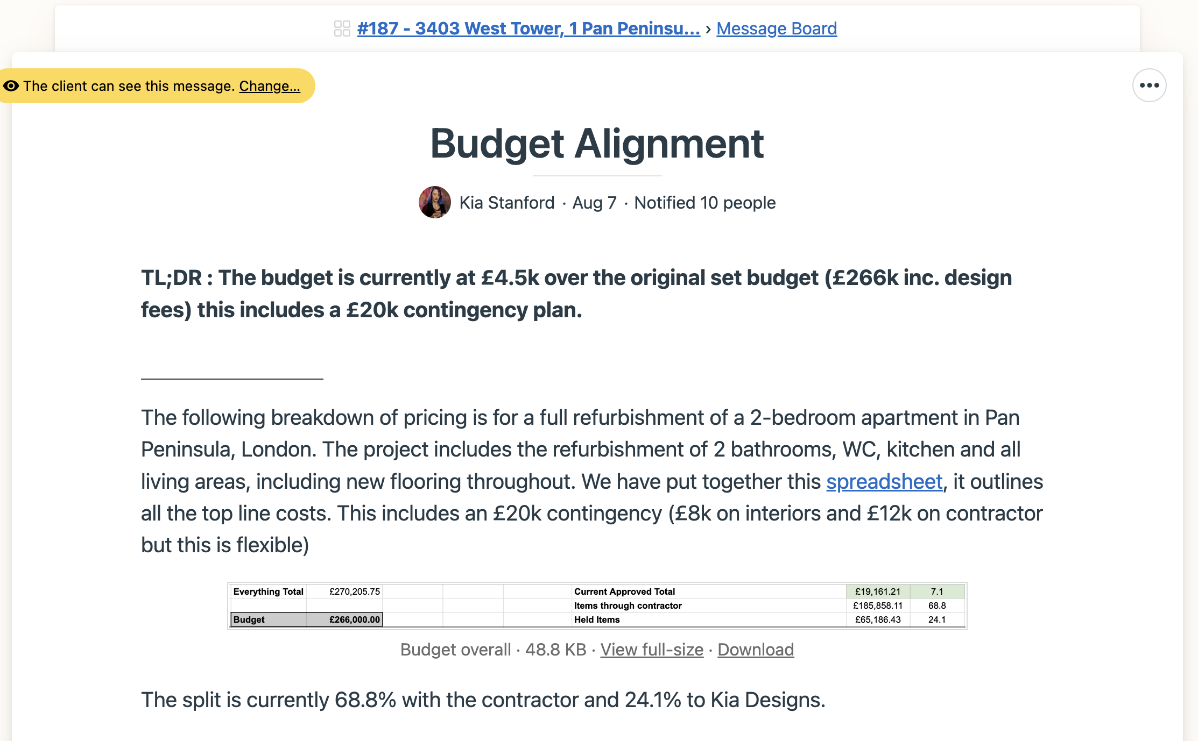
Task: Click the bold TL;DR summary paragraph
Action: point(576,294)
